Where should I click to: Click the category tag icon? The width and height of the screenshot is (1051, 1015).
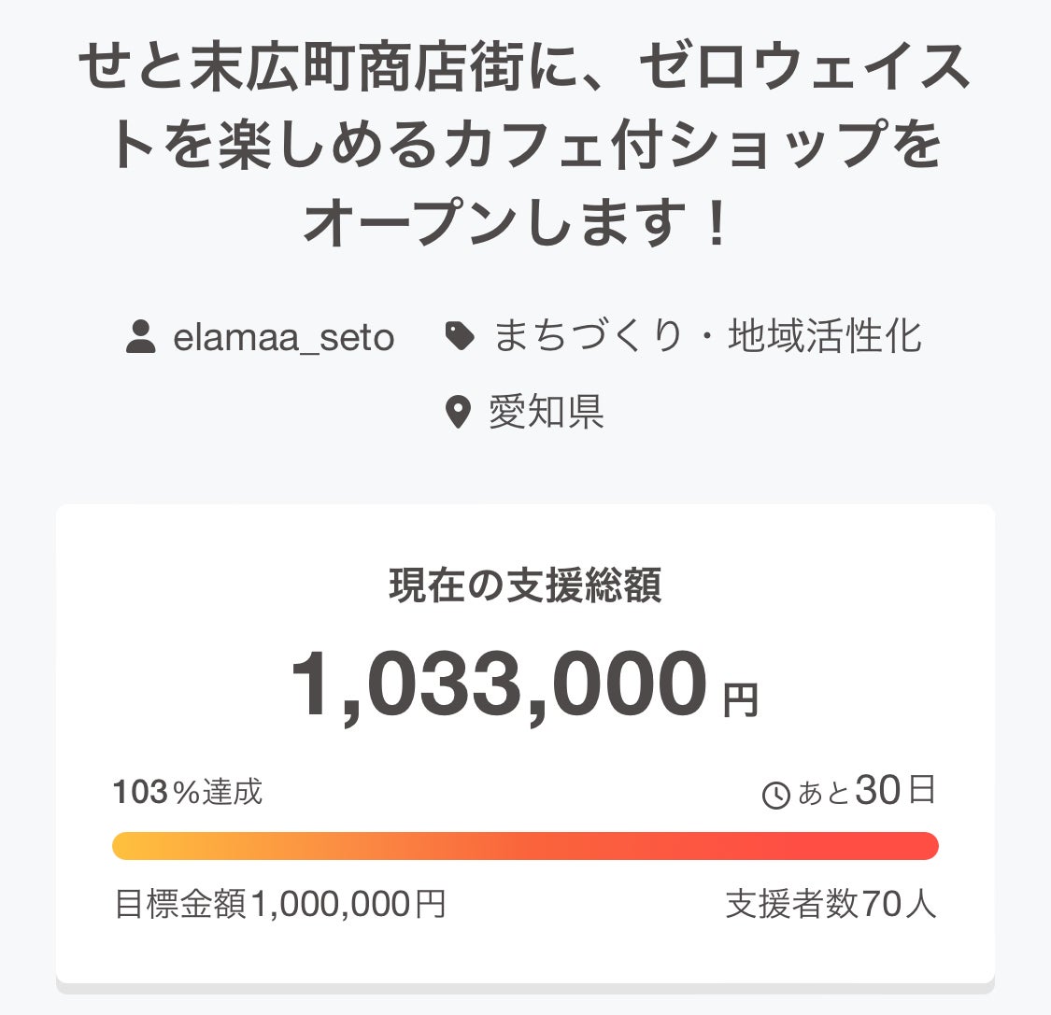[x=459, y=336]
